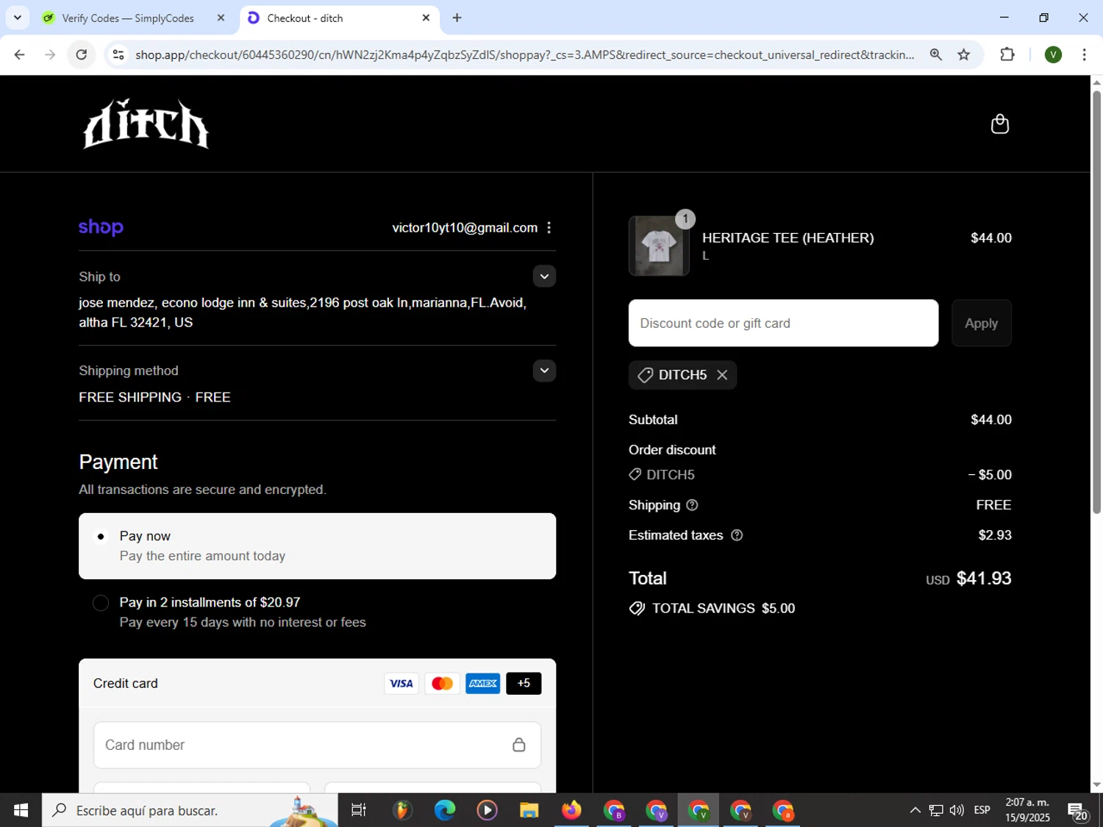This screenshot has width=1103, height=827.
Task: Click the Windows taskbar search box
Action: [x=190, y=810]
